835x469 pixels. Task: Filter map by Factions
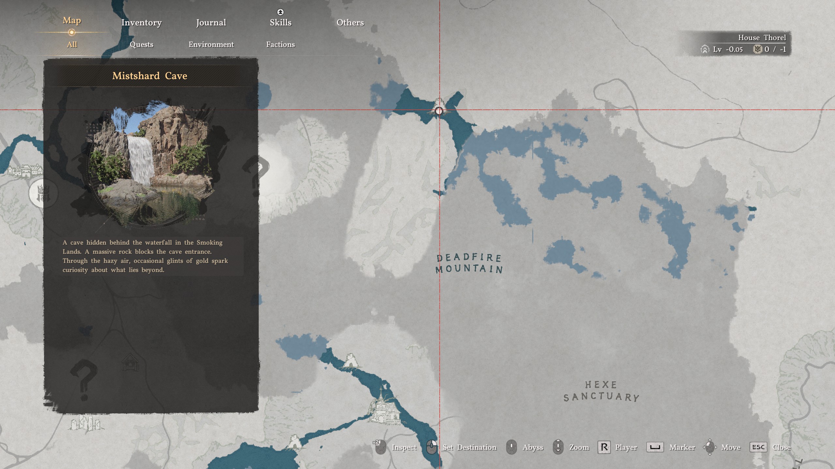coord(280,44)
